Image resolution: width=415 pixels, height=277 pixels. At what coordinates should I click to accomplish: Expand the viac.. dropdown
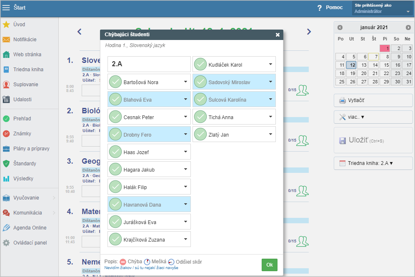click(373, 117)
